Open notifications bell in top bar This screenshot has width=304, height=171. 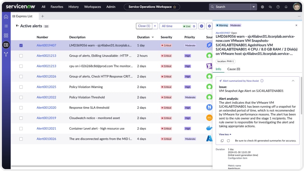click(286, 7)
